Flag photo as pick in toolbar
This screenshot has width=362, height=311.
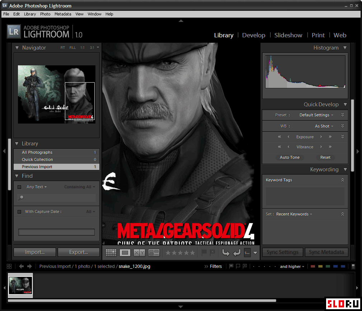pos(204,252)
